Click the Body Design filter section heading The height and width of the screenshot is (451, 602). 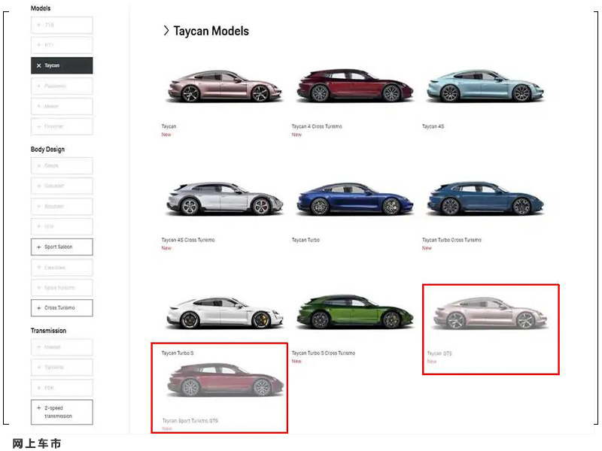(x=47, y=149)
